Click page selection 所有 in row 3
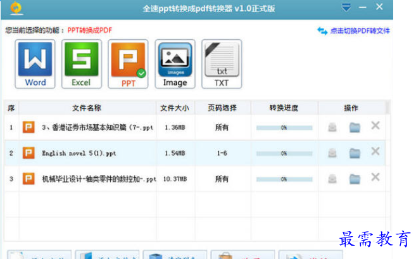The width and height of the screenshot is (416, 259). [x=222, y=179]
